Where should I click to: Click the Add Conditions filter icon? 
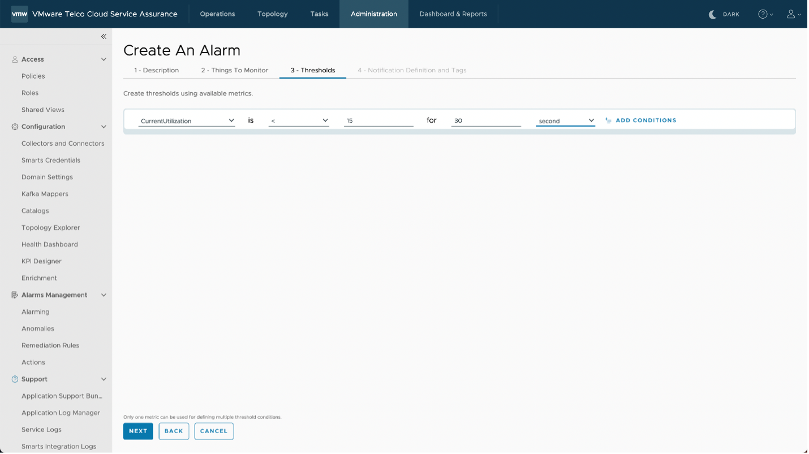608,120
